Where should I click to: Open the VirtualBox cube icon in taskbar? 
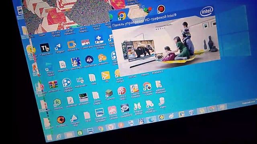coord(192,112)
